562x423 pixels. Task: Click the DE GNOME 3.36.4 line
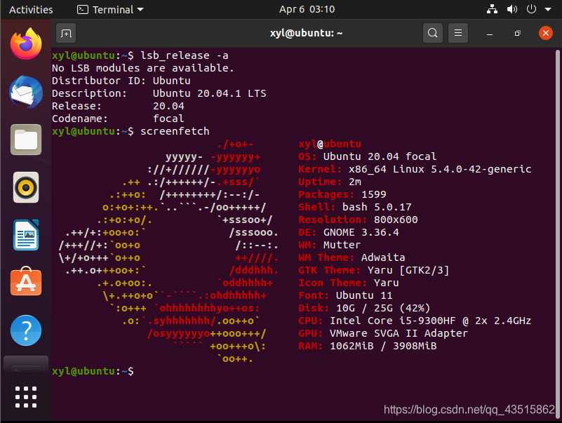pos(349,232)
